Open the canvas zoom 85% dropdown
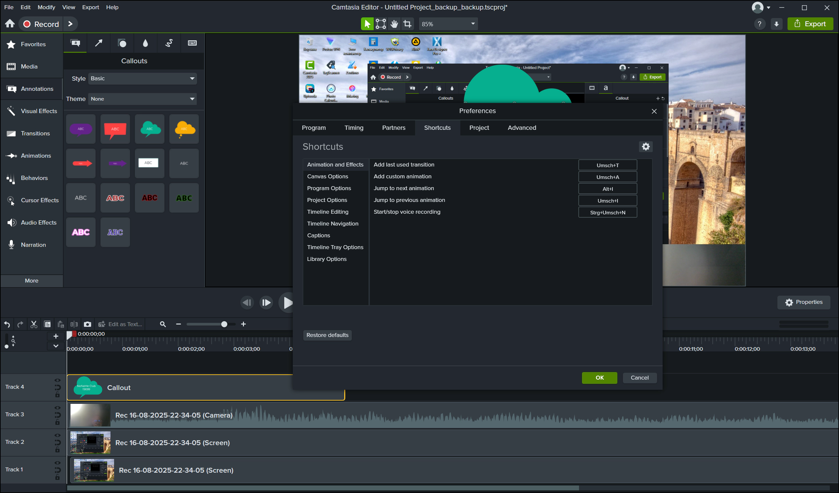 coord(448,24)
